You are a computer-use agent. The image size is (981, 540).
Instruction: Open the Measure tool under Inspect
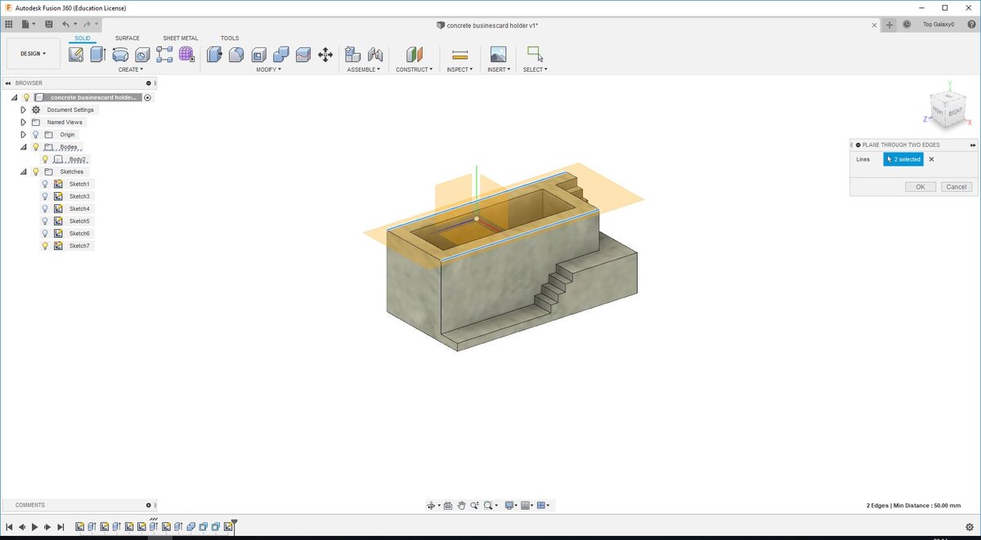click(x=459, y=55)
